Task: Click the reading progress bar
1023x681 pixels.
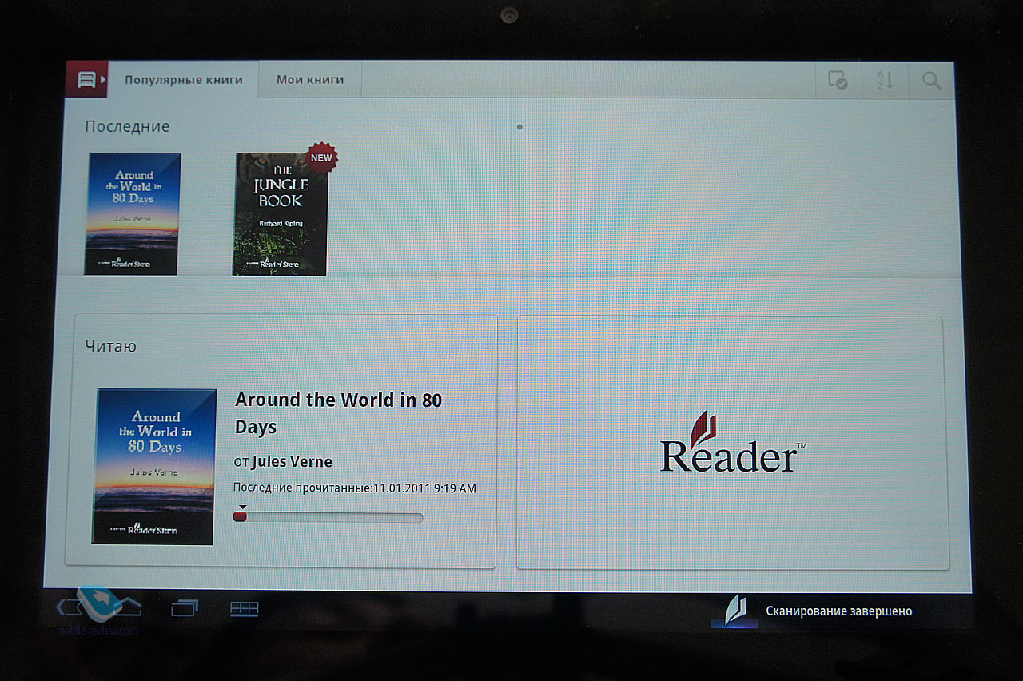Action: click(x=328, y=517)
